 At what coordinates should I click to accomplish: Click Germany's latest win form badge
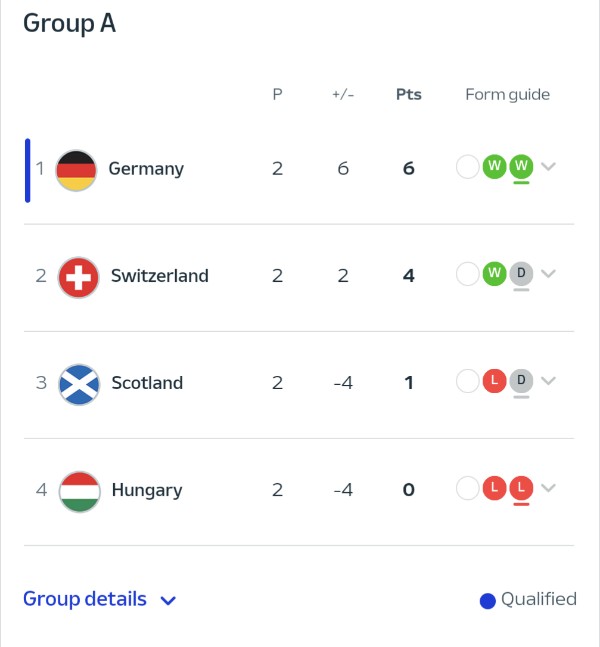(x=521, y=166)
